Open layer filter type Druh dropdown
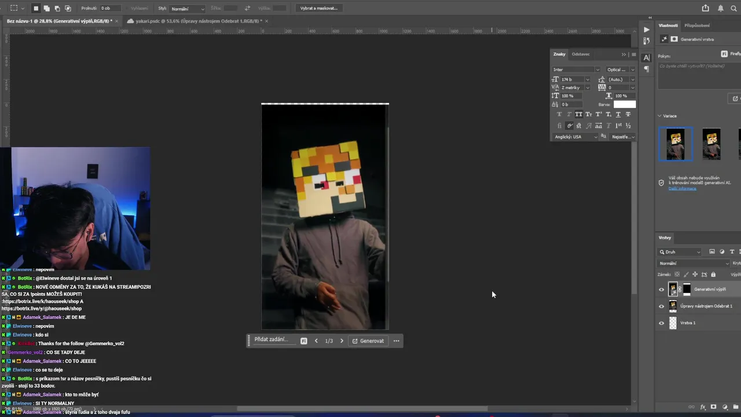741x417 pixels. tap(680, 252)
